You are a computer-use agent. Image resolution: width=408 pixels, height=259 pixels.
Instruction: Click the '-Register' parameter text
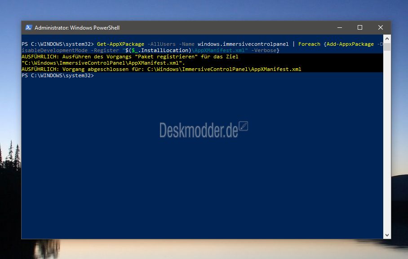pos(105,50)
